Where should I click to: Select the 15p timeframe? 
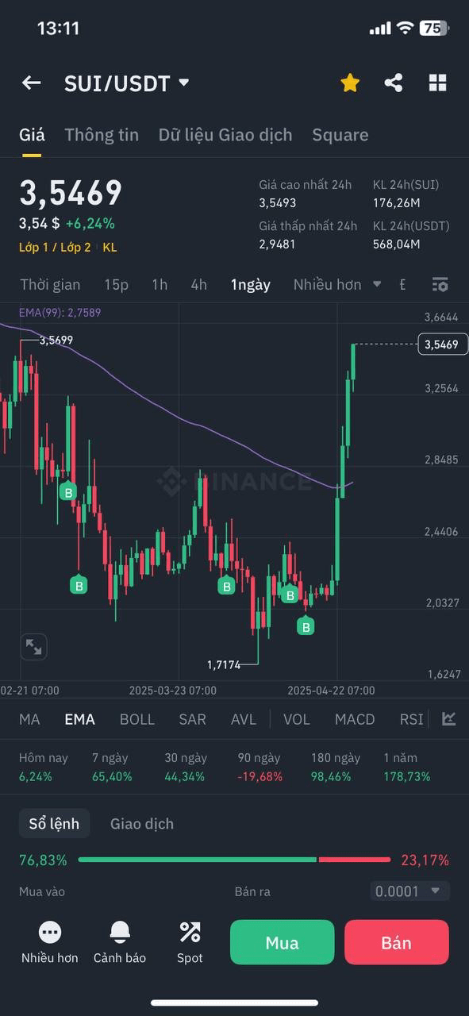tap(117, 284)
